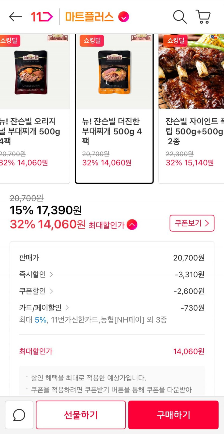Select the 더진한 부대찌개 product thumbnail
The height and width of the screenshot is (434, 224).
(x=114, y=72)
